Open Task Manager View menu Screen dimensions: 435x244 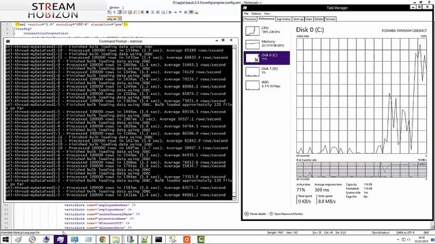[267, 14]
